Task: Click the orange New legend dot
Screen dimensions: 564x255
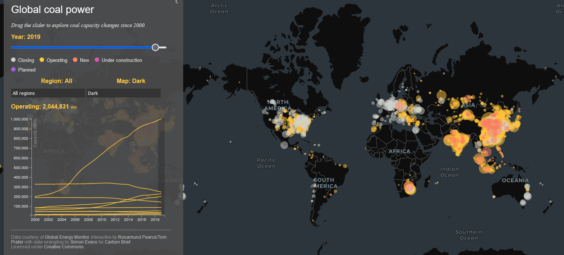Action: [75, 60]
